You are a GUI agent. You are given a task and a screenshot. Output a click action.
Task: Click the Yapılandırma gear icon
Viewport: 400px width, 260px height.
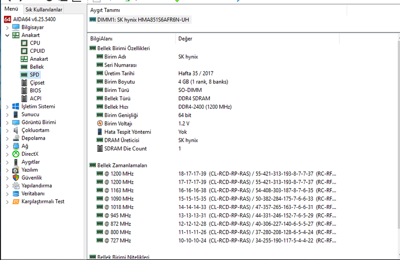point(16,185)
